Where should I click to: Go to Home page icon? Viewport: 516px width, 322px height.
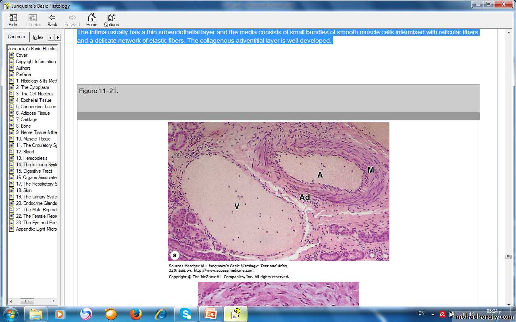coord(92,20)
